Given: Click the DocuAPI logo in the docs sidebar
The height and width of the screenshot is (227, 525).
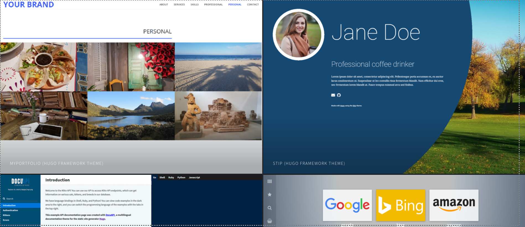Looking at the screenshot, I should 20,182.
